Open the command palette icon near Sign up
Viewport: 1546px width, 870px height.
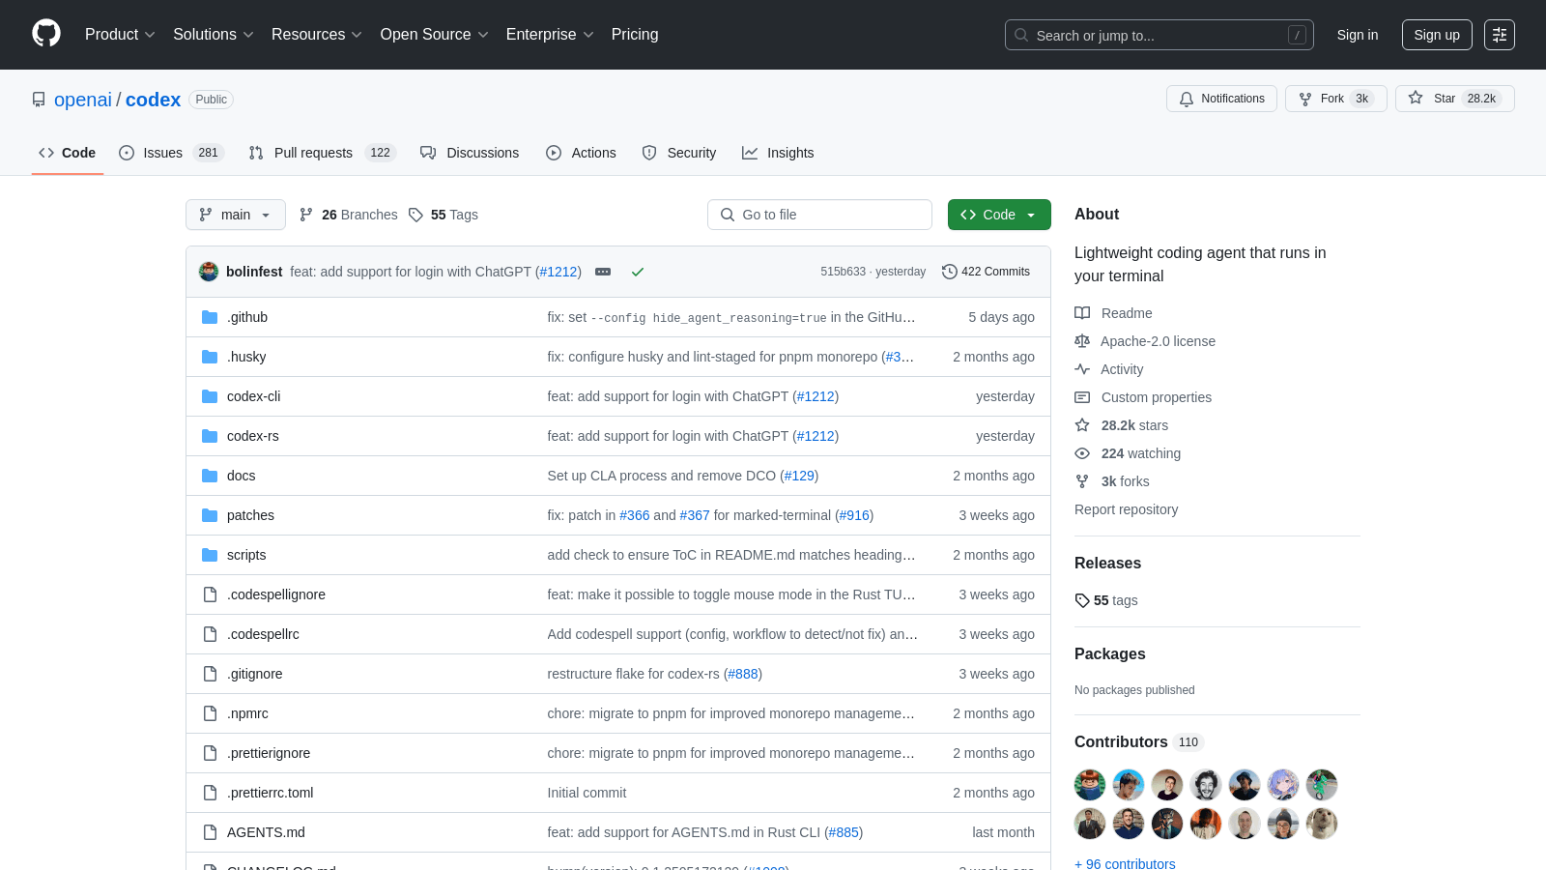coord(1500,35)
